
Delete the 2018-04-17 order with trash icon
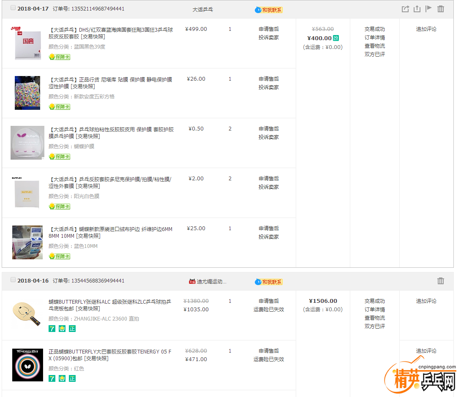(x=440, y=9)
